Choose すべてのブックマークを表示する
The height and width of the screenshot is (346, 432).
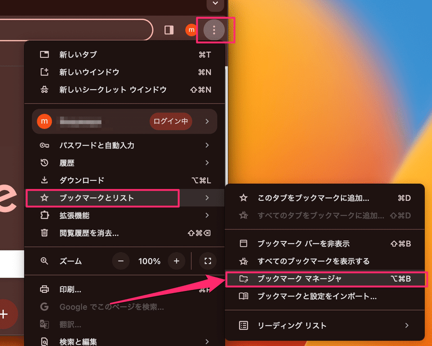coord(325,261)
